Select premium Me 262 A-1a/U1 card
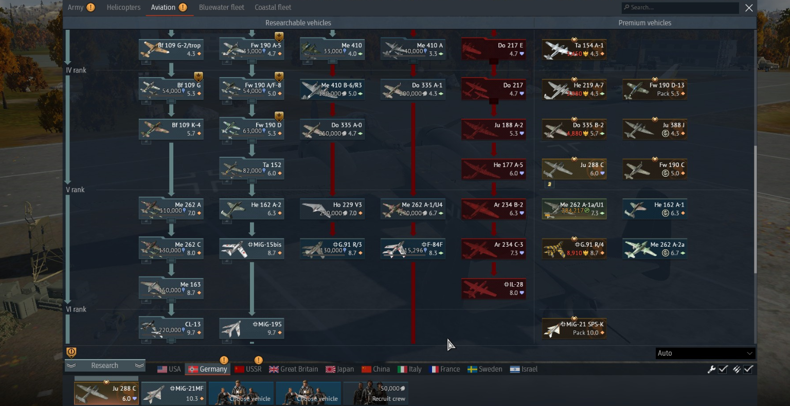The height and width of the screenshot is (406, 790). click(574, 209)
